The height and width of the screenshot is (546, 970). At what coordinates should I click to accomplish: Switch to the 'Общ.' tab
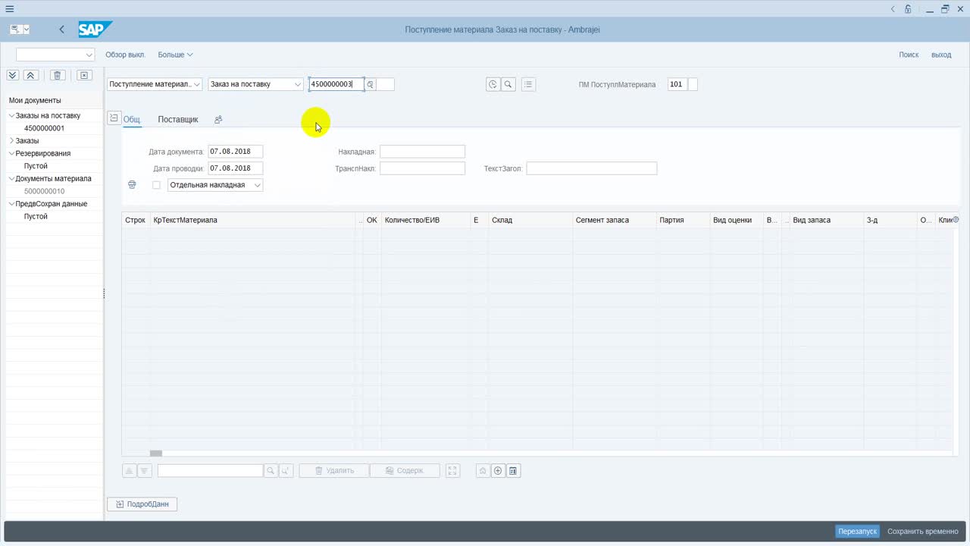click(132, 119)
